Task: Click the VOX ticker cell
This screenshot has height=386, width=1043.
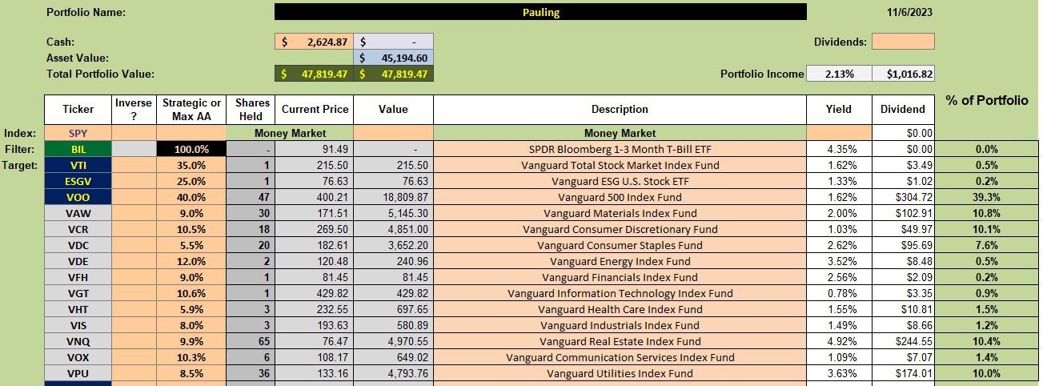Action: (x=78, y=357)
